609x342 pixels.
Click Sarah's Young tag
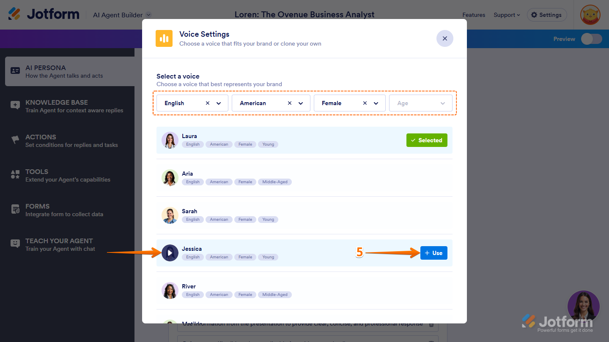[268, 220]
